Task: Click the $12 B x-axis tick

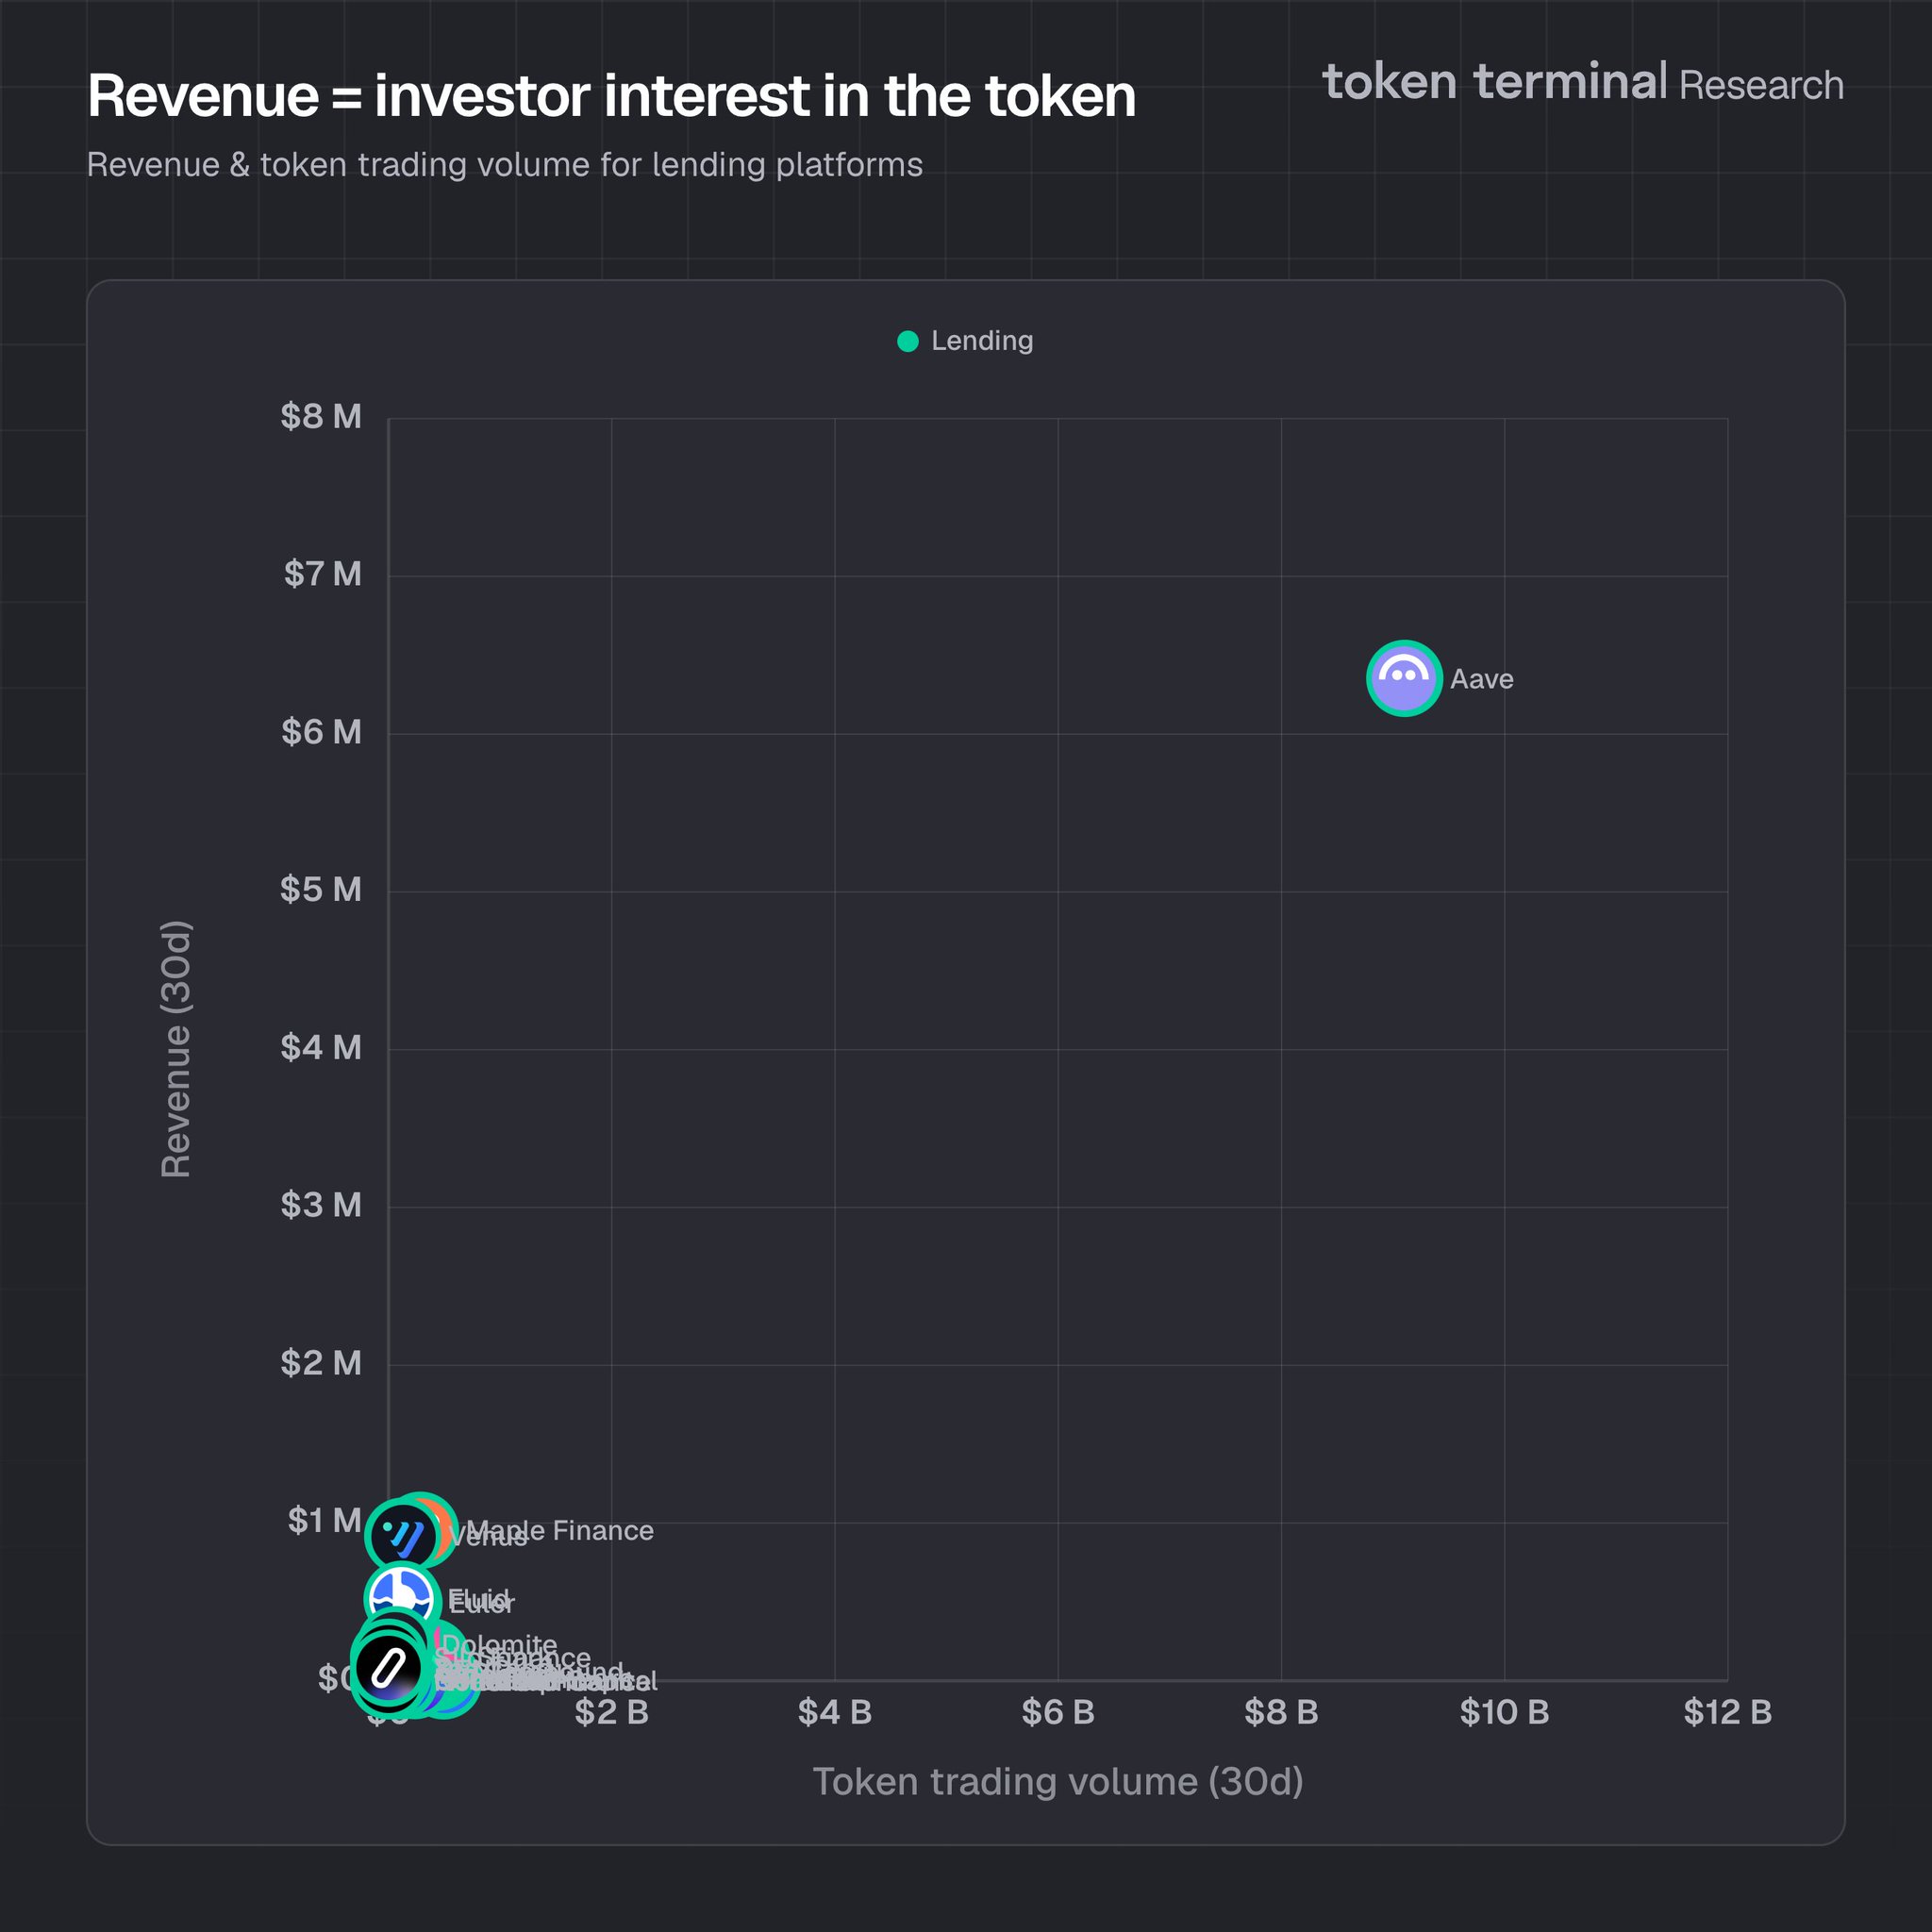Action: pyautogui.click(x=1726, y=1712)
